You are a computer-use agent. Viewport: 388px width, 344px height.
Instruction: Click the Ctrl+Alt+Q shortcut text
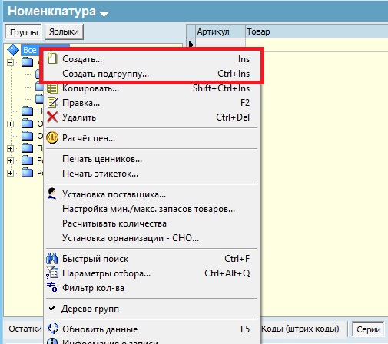[x=227, y=273]
